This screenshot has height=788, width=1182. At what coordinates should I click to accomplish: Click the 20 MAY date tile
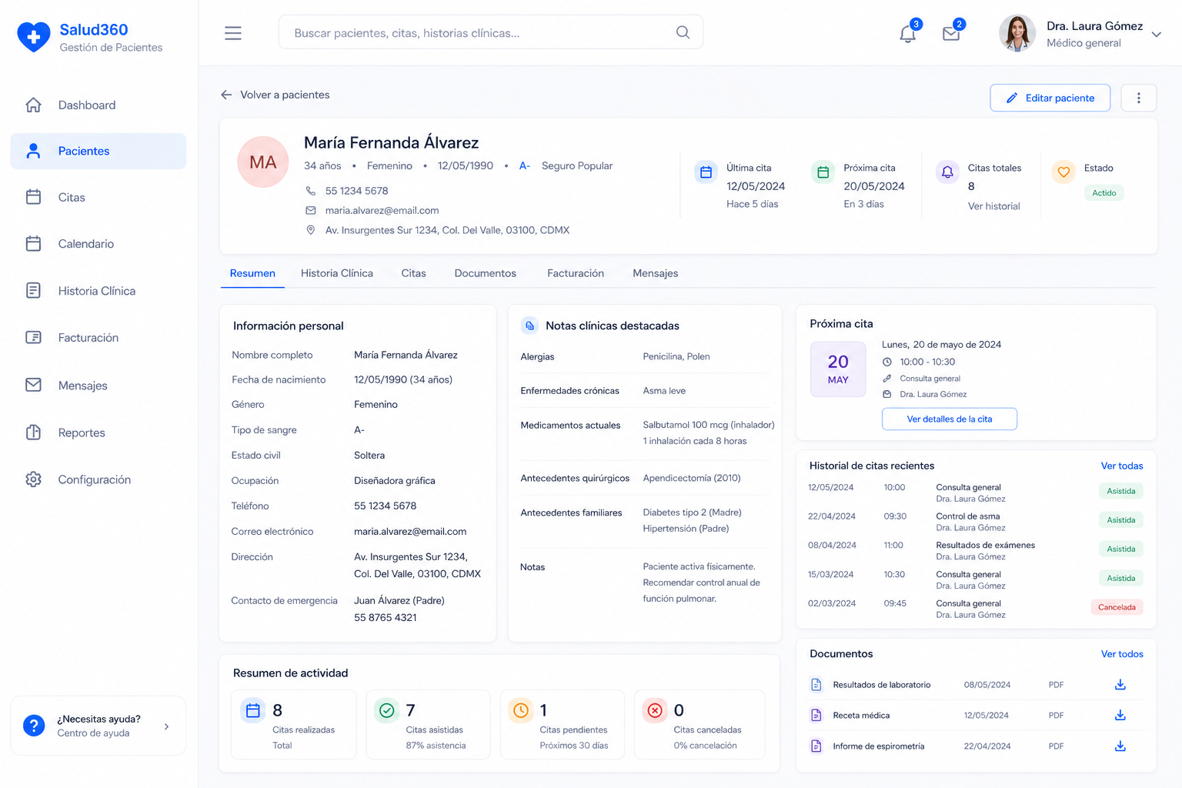(838, 369)
